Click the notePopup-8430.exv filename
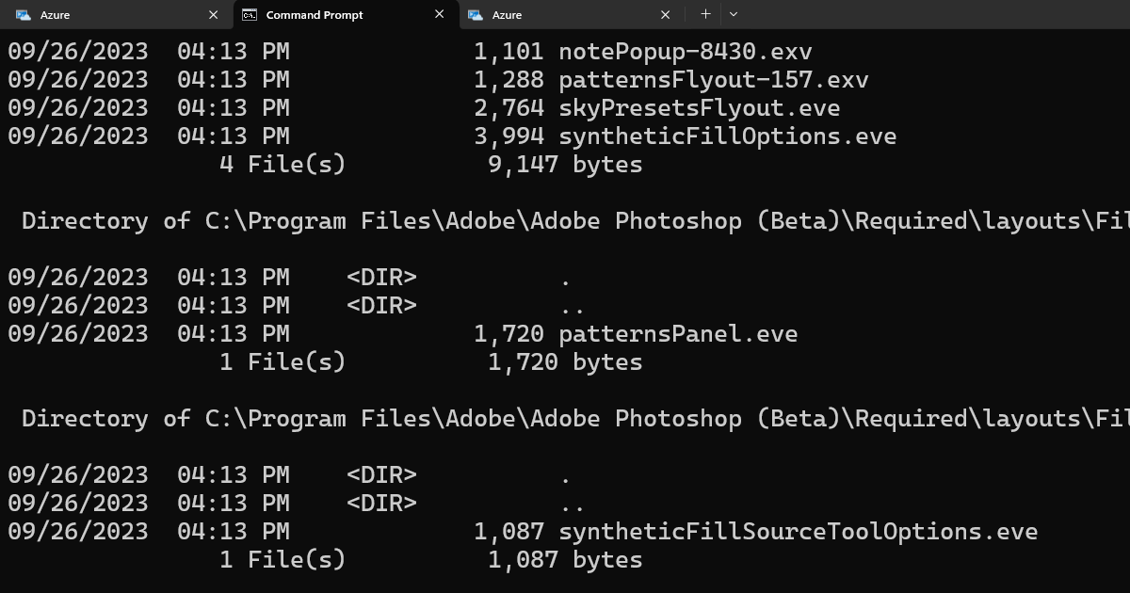1130x593 pixels. coord(686,51)
